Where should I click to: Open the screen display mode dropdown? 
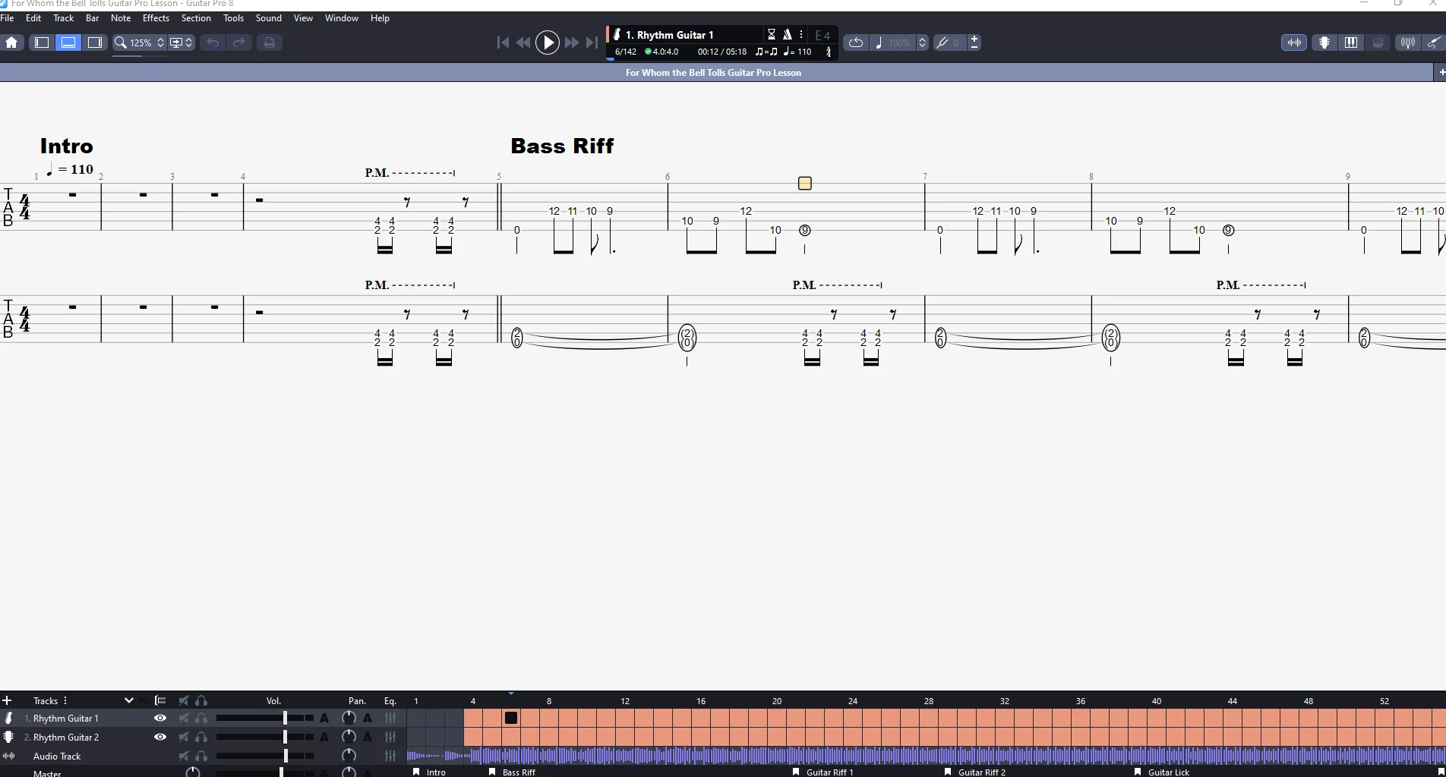181,42
